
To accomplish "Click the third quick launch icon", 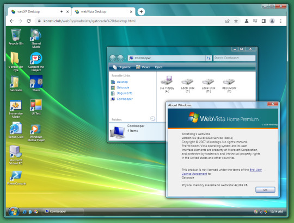I will (36, 212).
